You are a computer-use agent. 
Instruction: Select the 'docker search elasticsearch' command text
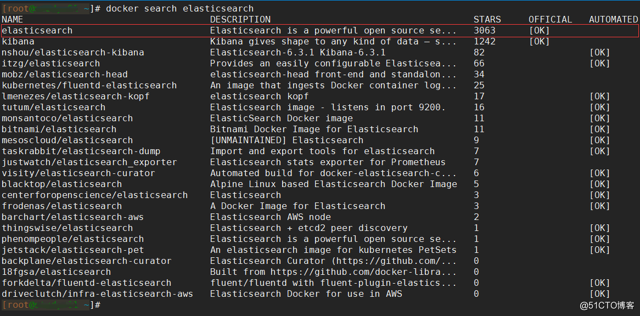click(179, 9)
